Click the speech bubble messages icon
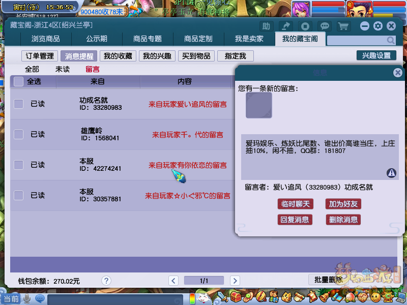This screenshot has width=407, height=305. click(324, 26)
